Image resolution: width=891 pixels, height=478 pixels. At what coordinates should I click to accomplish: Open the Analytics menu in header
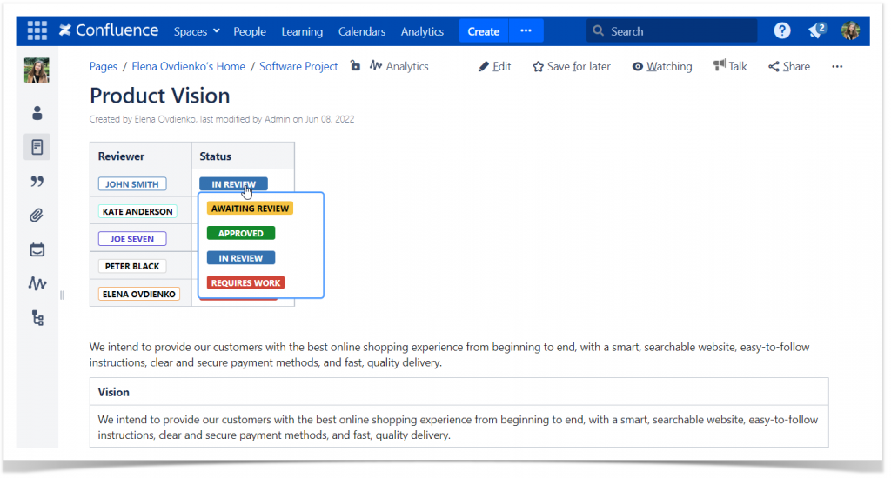[422, 31]
